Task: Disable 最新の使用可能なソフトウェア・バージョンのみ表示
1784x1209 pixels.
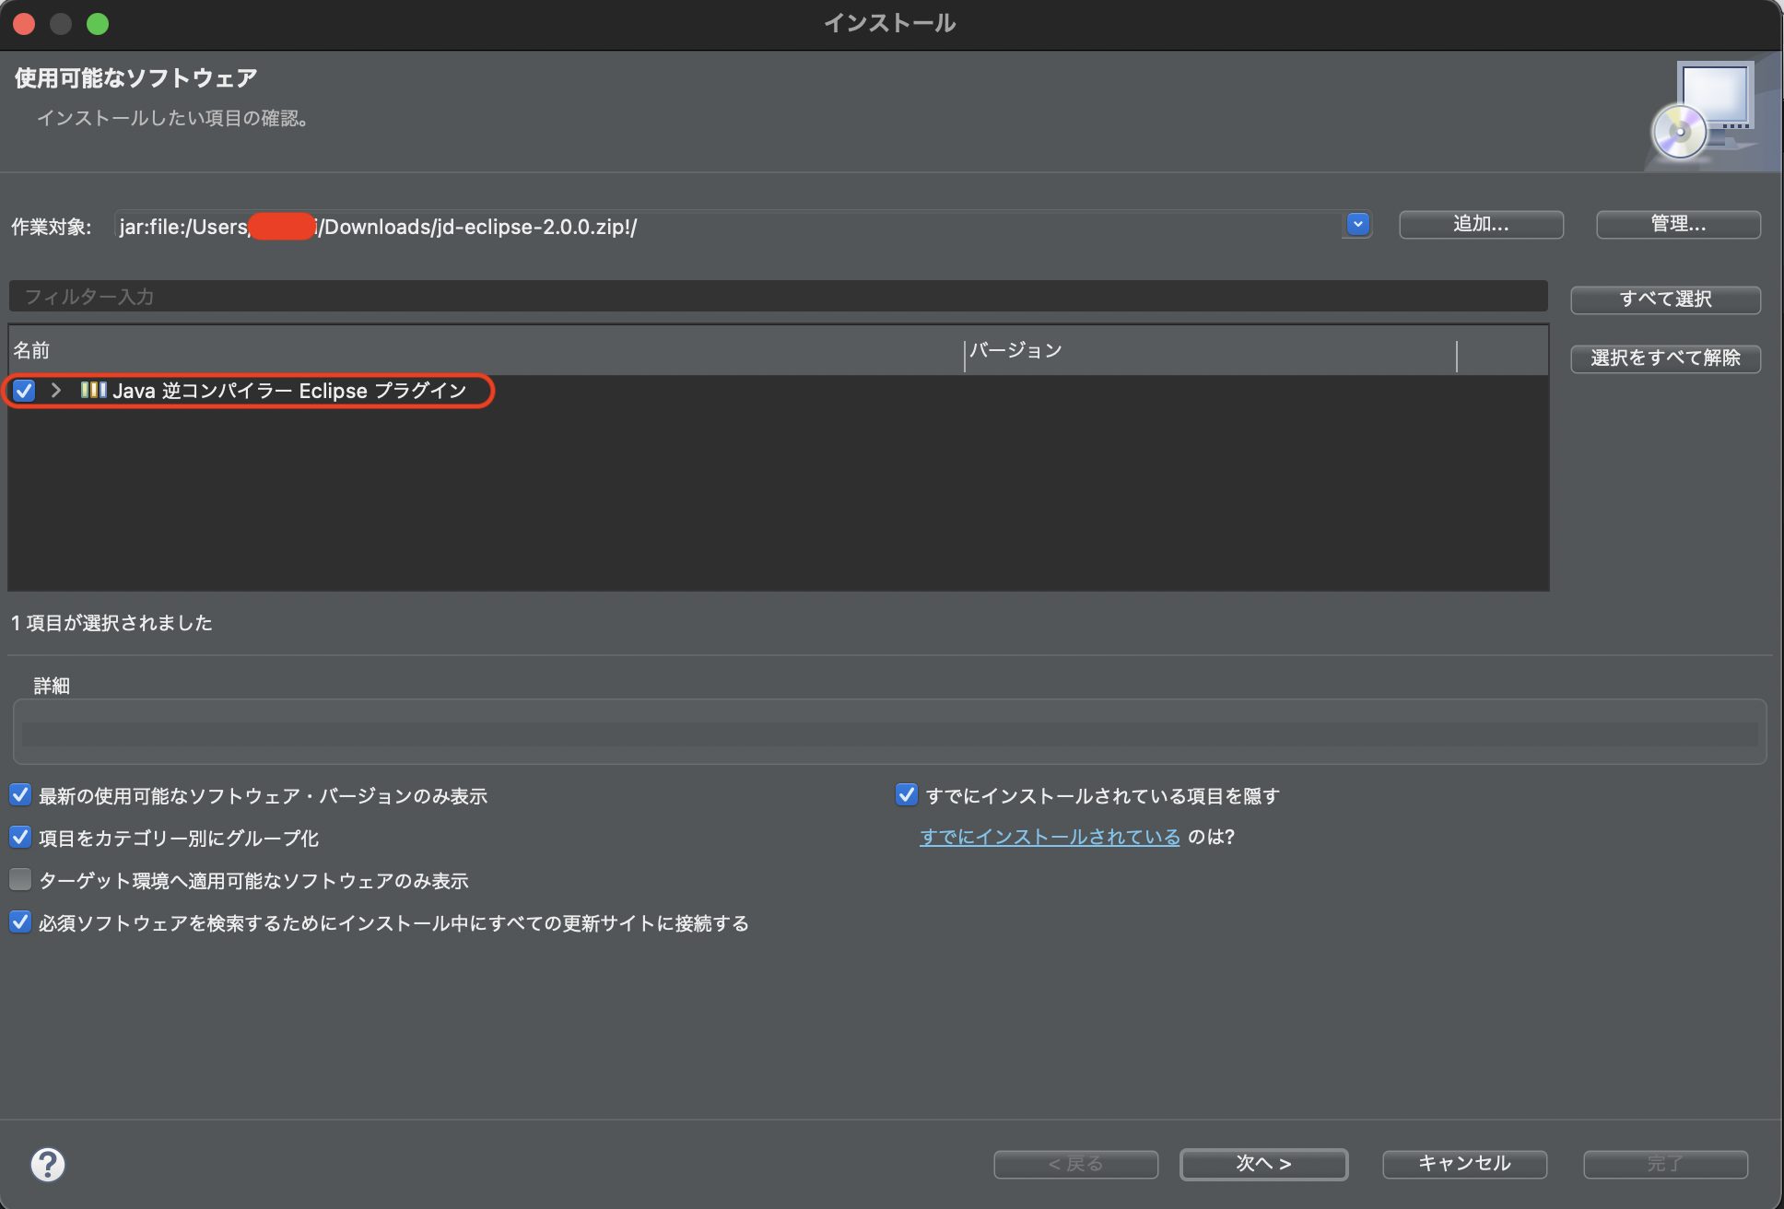Action: tap(20, 794)
